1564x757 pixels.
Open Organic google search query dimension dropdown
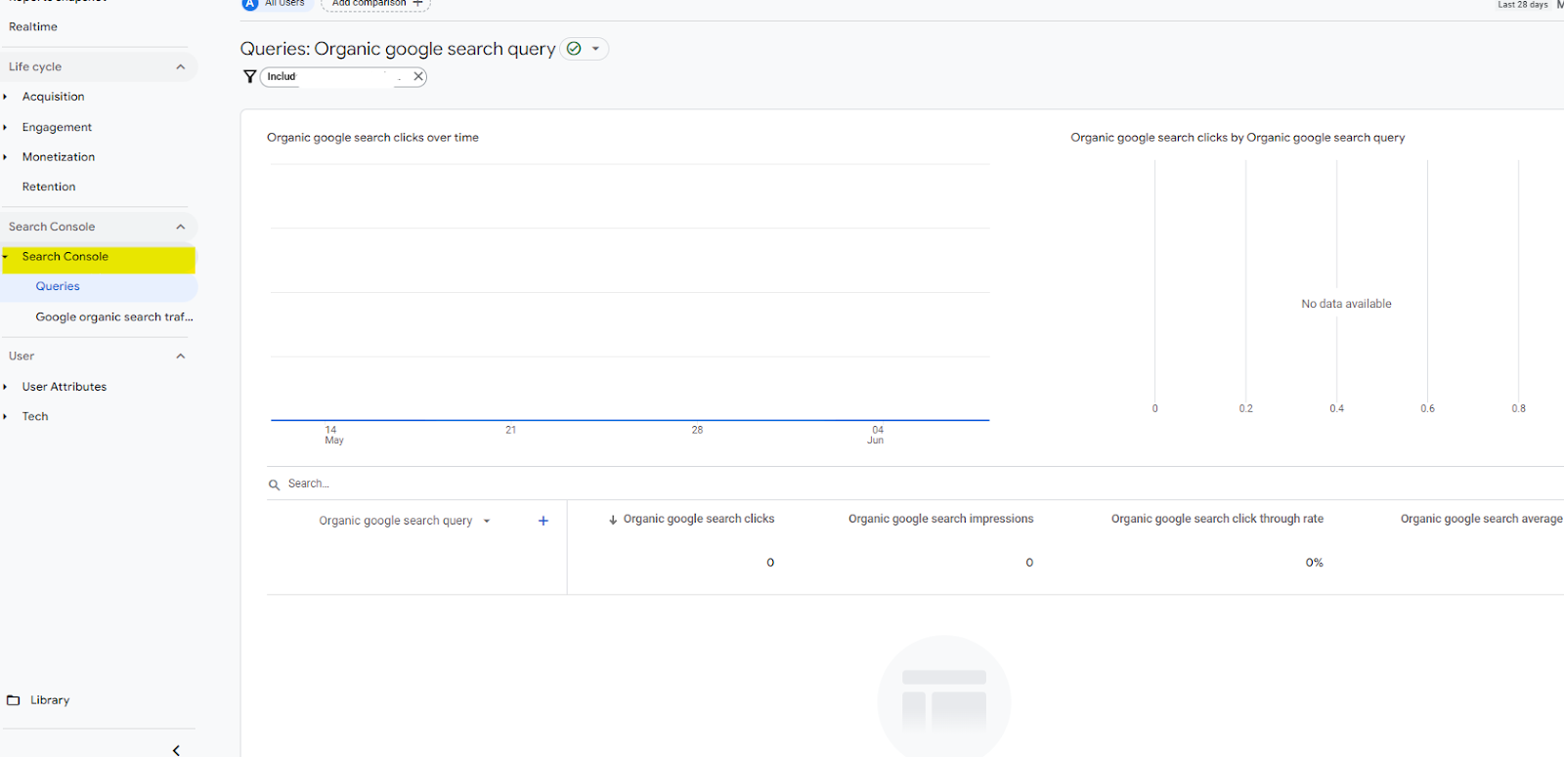click(x=487, y=522)
